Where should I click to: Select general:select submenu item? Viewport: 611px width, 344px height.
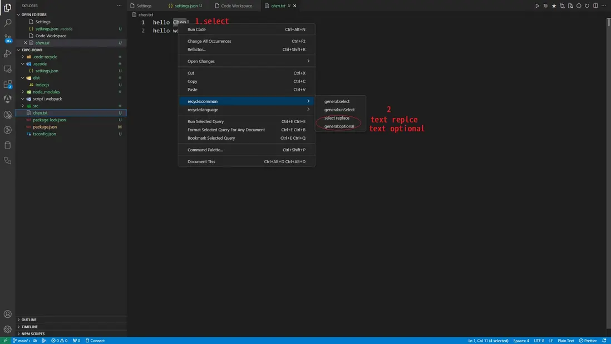pos(341,102)
